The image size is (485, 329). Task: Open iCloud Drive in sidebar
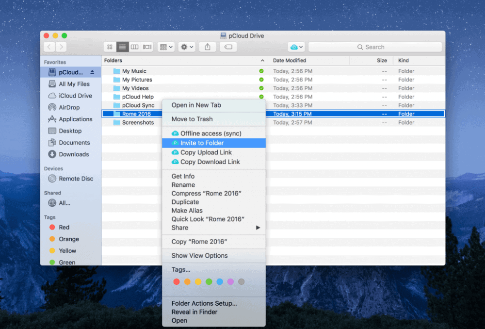70,96
